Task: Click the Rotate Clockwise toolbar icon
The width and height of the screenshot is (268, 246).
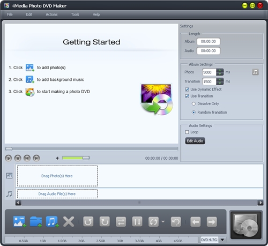Action: coord(105,222)
